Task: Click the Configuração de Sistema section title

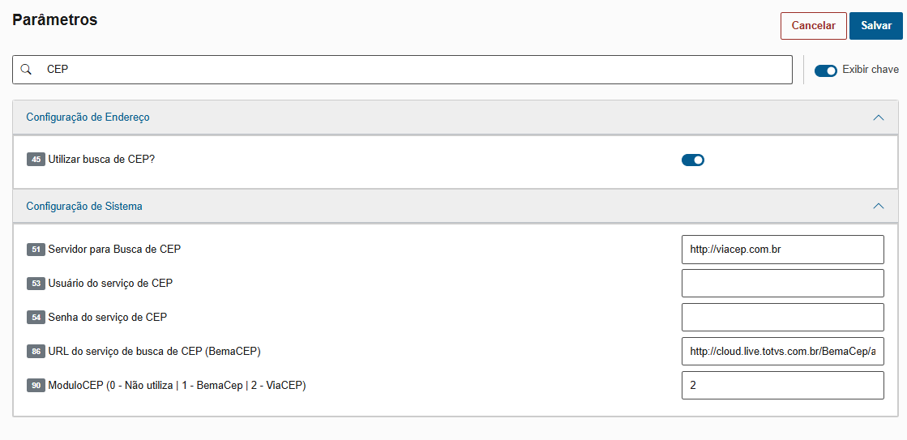Action: 84,207
